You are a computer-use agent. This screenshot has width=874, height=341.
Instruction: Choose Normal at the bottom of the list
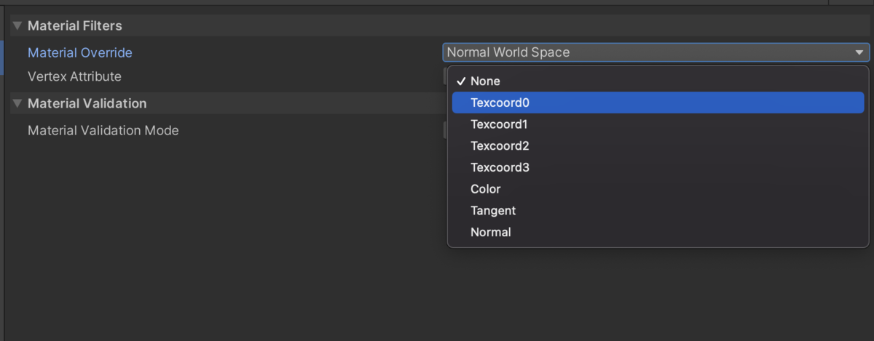click(x=490, y=232)
